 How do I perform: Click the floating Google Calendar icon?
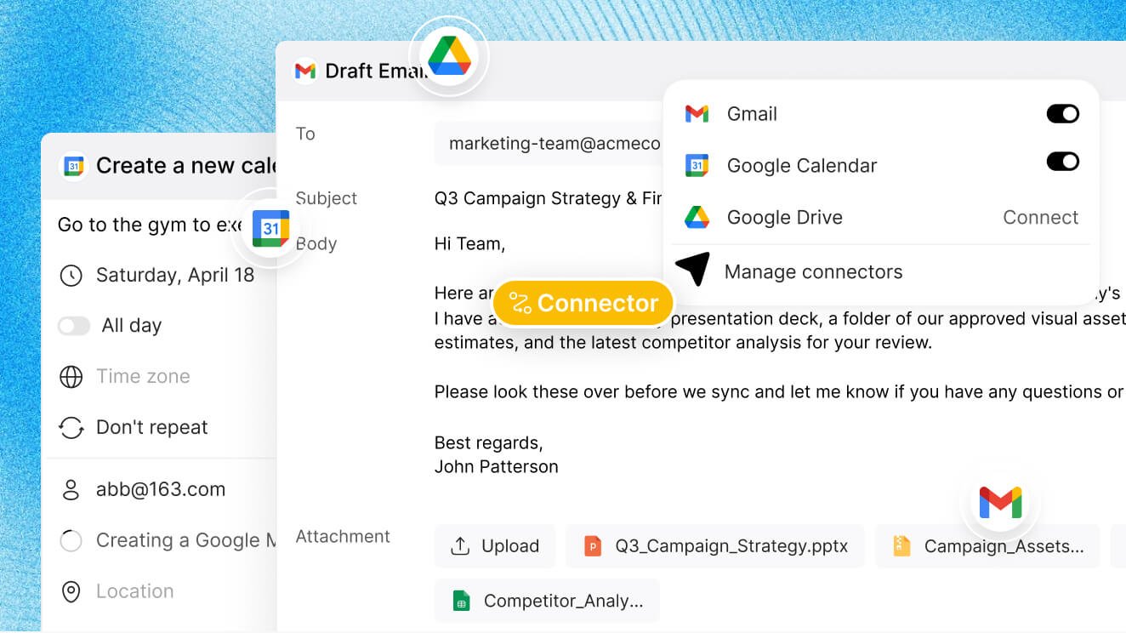(x=270, y=229)
